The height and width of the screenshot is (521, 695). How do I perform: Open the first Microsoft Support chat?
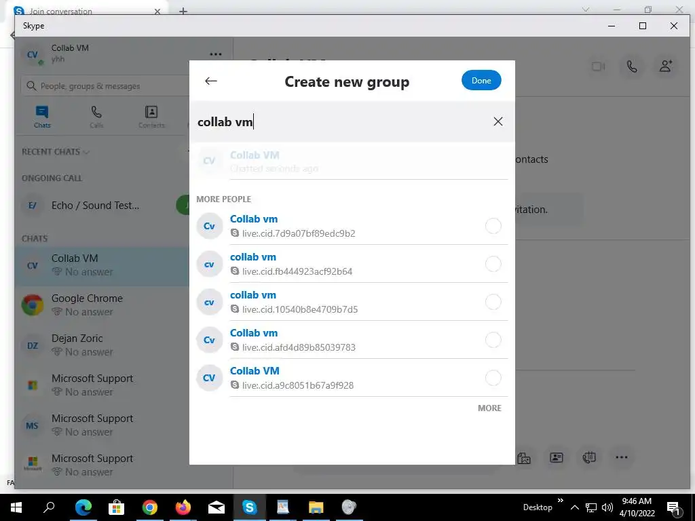tap(102, 385)
